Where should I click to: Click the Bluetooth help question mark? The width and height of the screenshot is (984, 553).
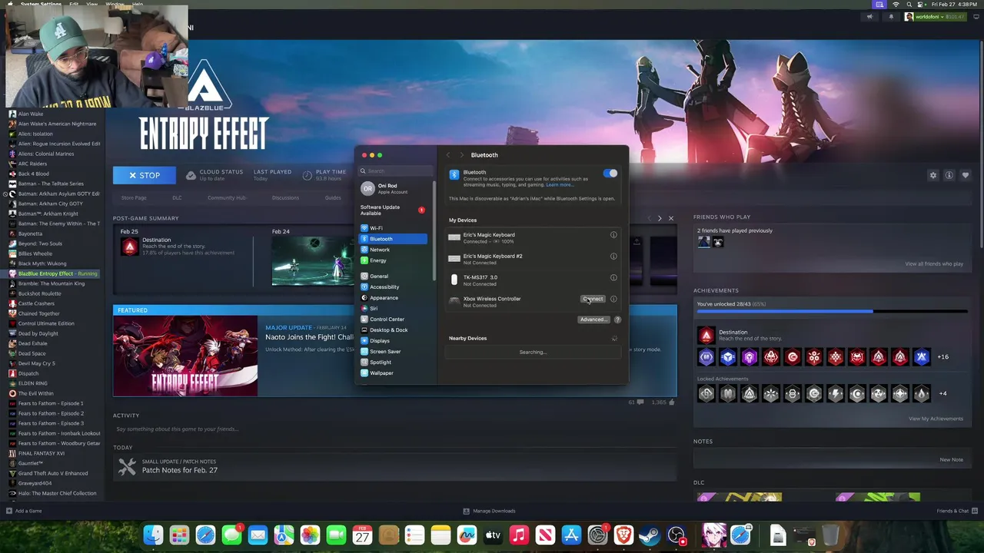tap(617, 320)
